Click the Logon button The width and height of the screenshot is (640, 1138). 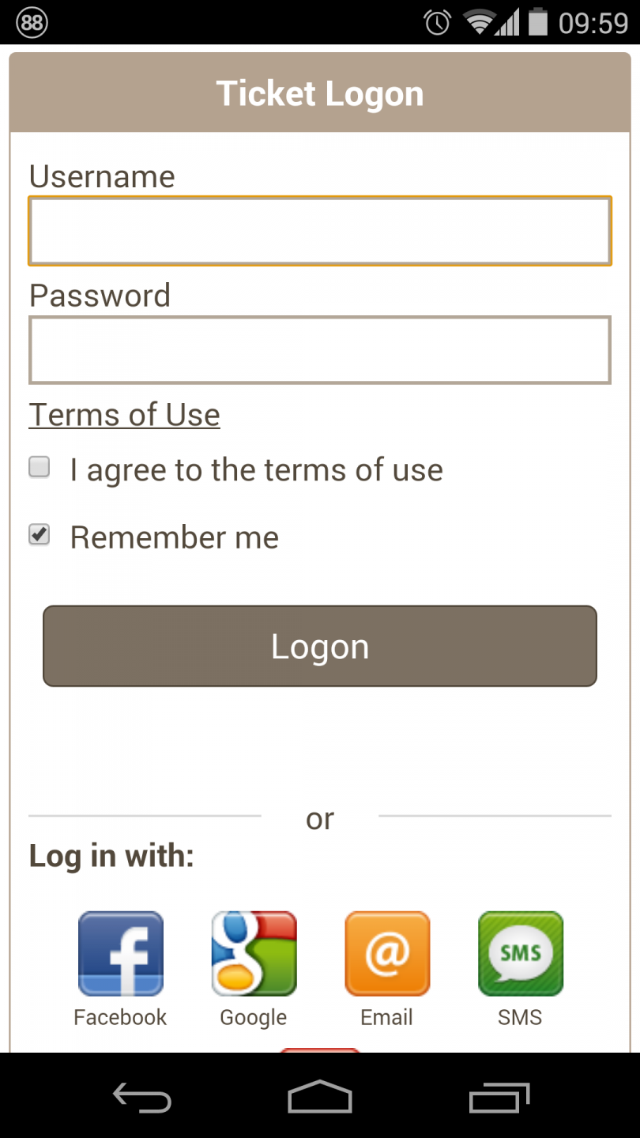320,646
